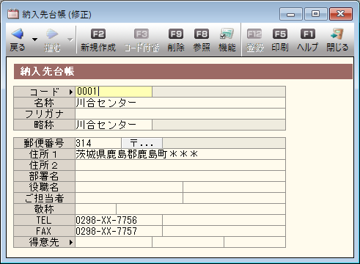This screenshot has height=264, width=360.
Task: Click the F5 印刷 print button
Action: 280,40
